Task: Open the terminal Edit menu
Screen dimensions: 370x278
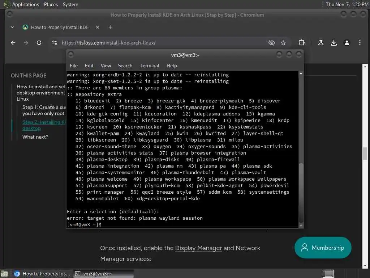Action: [89, 66]
